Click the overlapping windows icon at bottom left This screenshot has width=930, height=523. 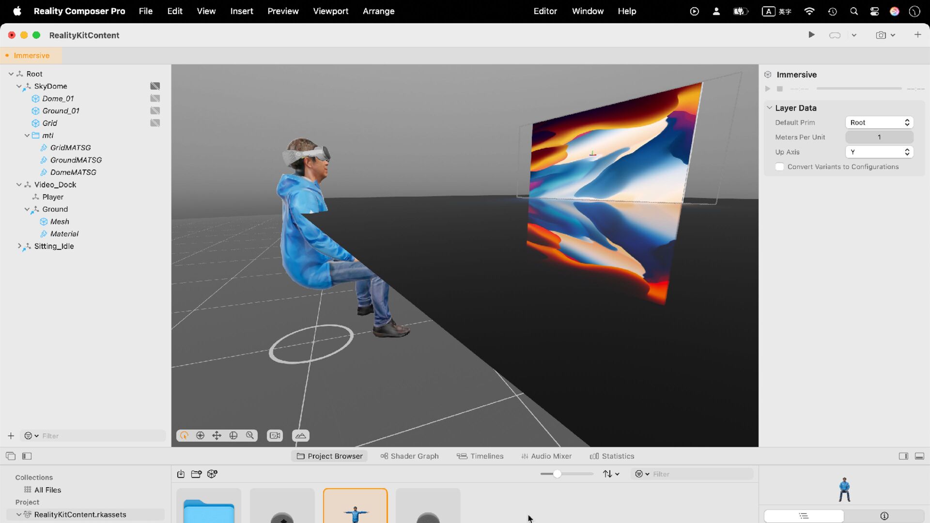coord(11,456)
